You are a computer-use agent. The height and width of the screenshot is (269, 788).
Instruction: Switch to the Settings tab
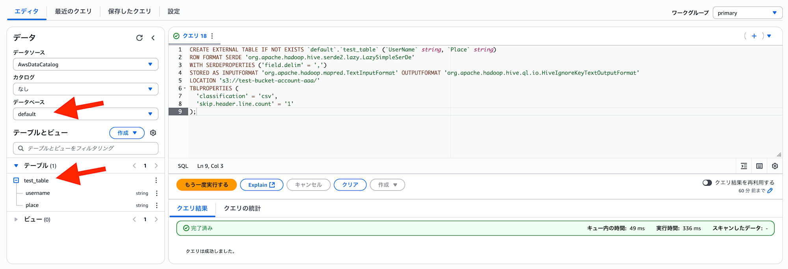[x=174, y=11]
